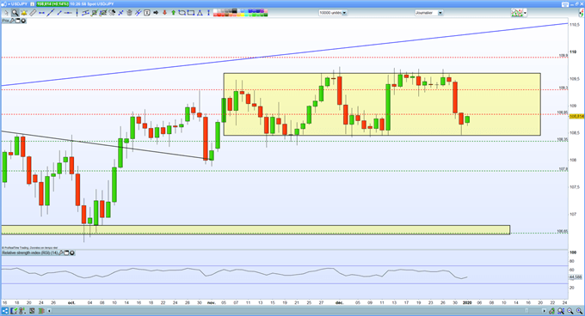Remove the RSI indicator with round icon

(x=72, y=252)
